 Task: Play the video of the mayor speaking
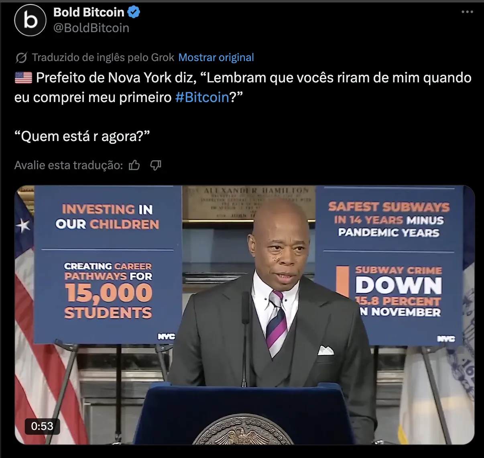click(x=245, y=315)
